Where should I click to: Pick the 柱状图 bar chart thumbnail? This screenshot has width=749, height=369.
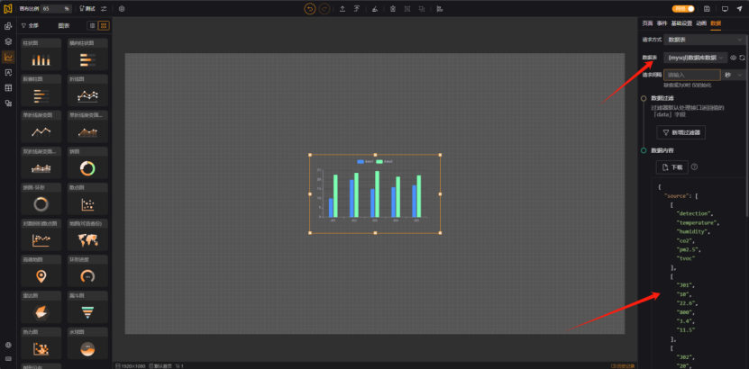tap(41, 54)
